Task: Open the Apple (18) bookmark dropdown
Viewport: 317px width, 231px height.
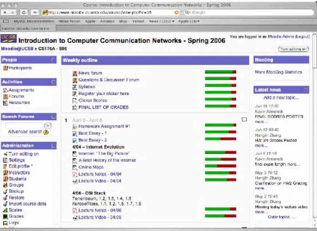Action: tap(189, 21)
